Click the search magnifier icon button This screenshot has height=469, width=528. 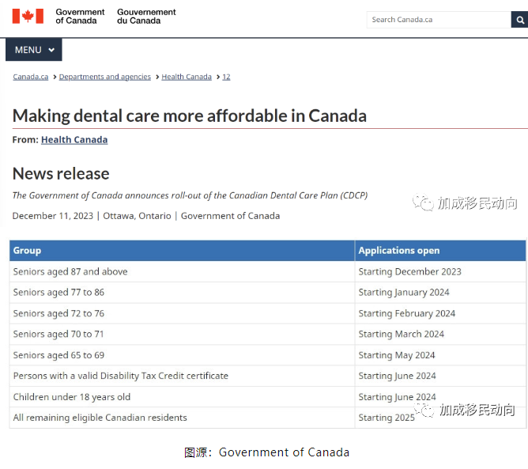[519, 20]
